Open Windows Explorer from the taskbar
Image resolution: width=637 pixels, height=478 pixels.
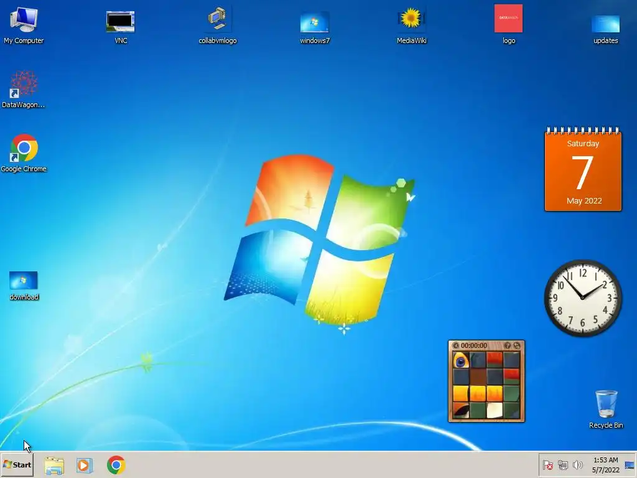(54, 465)
